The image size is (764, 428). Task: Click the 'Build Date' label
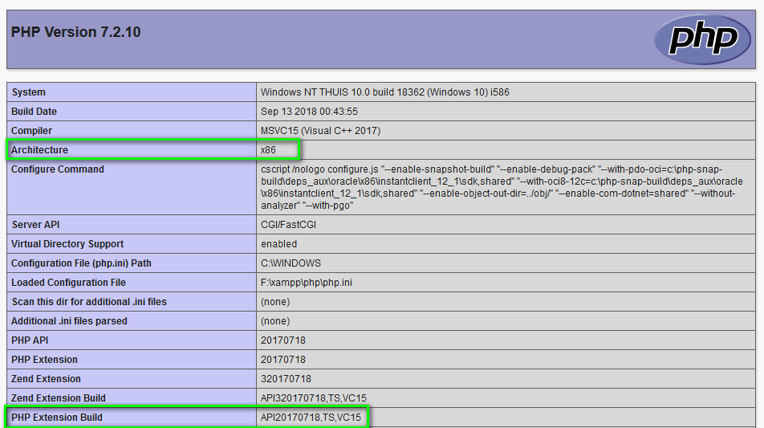pyautogui.click(x=34, y=111)
